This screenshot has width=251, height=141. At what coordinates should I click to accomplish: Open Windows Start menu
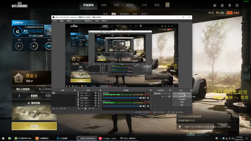coord(3,138)
